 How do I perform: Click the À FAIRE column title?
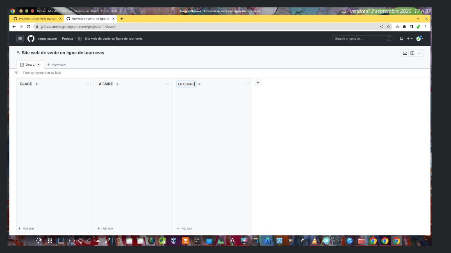click(x=106, y=84)
